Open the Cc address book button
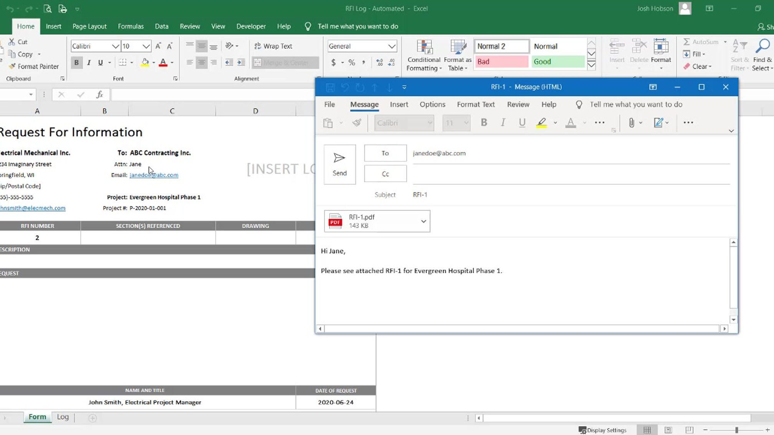The width and height of the screenshot is (774, 435). (385, 174)
